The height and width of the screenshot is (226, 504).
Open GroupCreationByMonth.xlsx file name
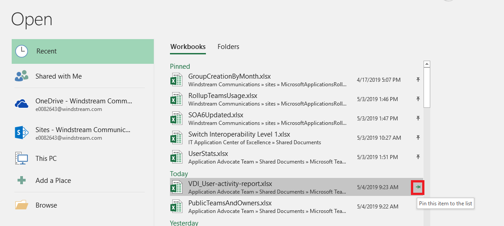[229, 76]
